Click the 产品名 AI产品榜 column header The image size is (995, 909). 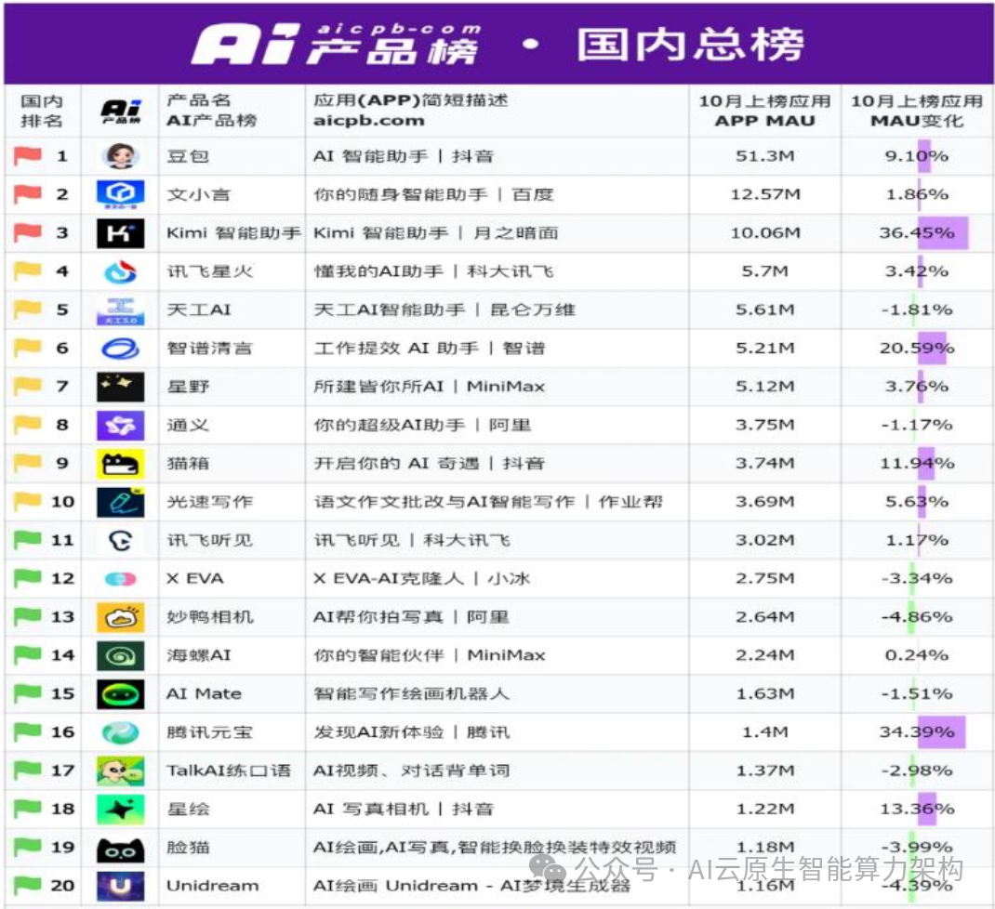coord(211,111)
